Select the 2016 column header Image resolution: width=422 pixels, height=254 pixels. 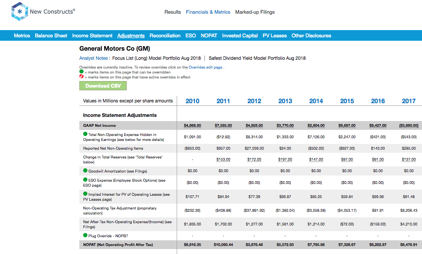[378, 101]
